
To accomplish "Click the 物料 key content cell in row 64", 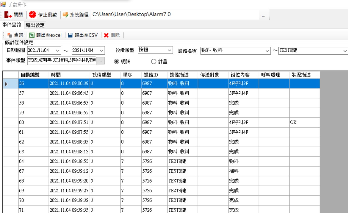I will 243,162.
